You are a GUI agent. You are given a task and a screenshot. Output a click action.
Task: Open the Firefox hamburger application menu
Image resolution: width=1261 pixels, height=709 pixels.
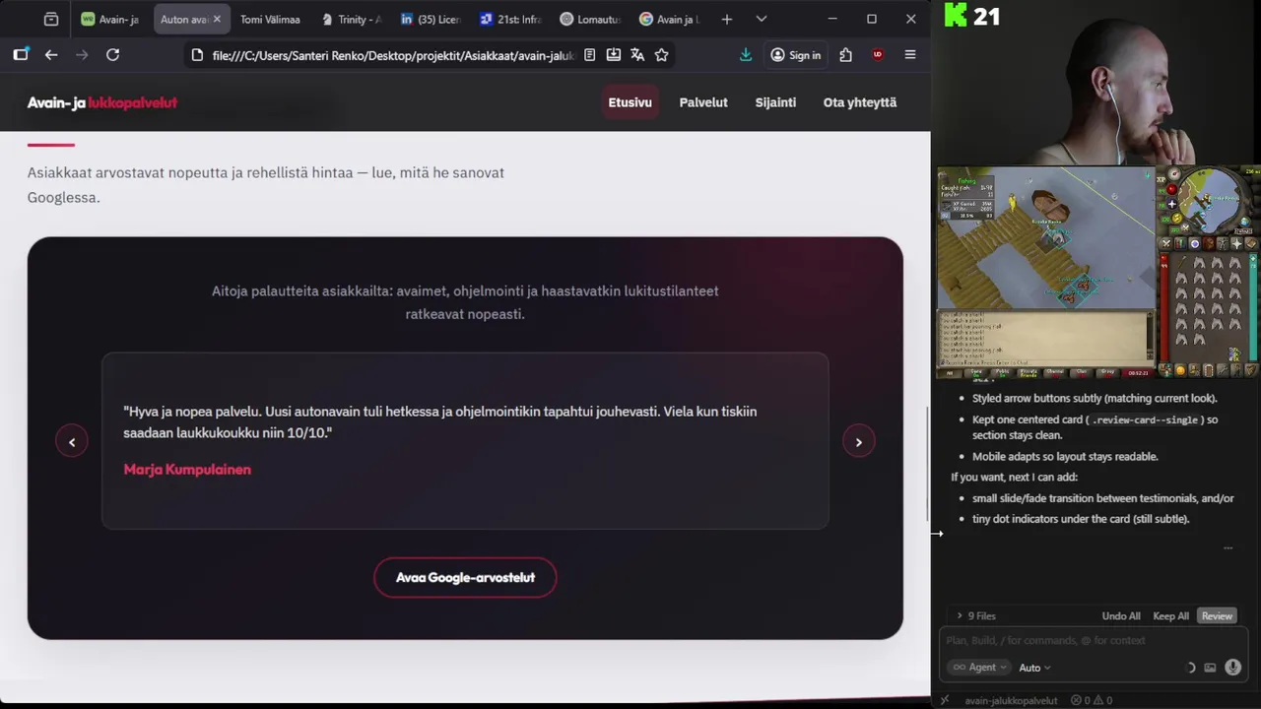click(910, 55)
